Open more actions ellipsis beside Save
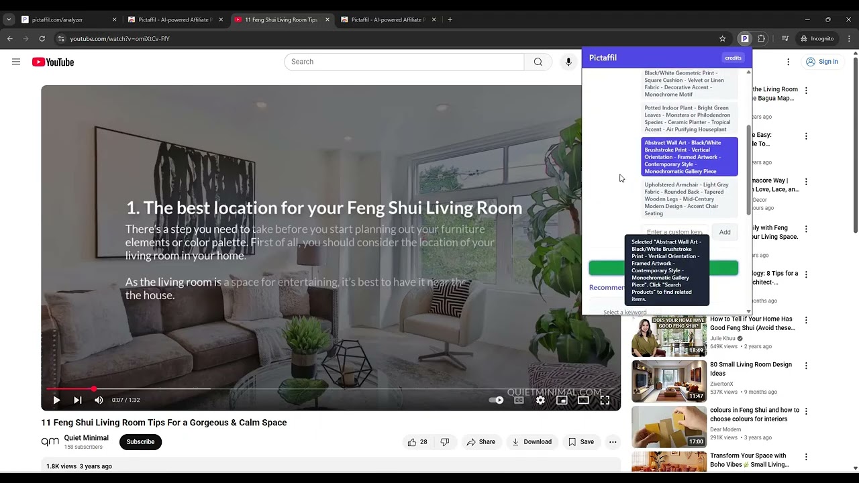This screenshot has width=859, height=483. [x=613, y=441]
